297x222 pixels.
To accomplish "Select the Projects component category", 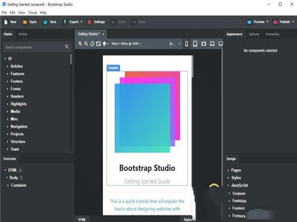I will click(x=17, y=134).
